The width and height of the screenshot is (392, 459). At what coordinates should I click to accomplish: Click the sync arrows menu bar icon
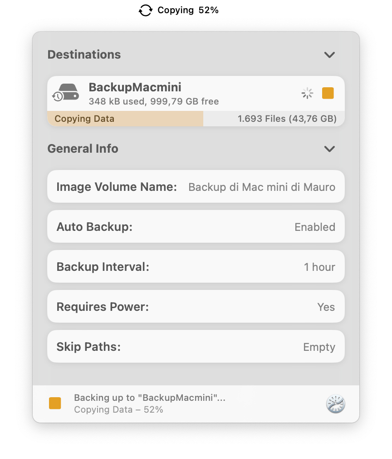(x=145, y=10)
